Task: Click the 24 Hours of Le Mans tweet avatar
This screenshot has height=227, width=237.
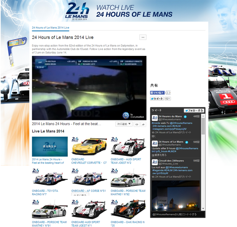Action: tap(155, 143)
